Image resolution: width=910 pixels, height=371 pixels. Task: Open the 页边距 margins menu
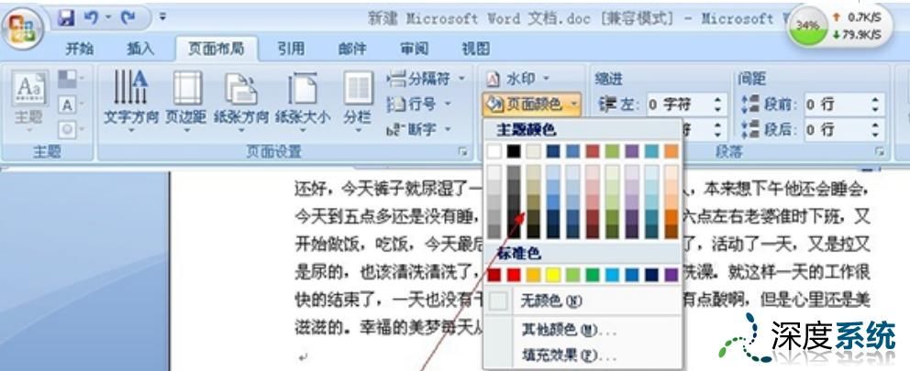point(187,103)
